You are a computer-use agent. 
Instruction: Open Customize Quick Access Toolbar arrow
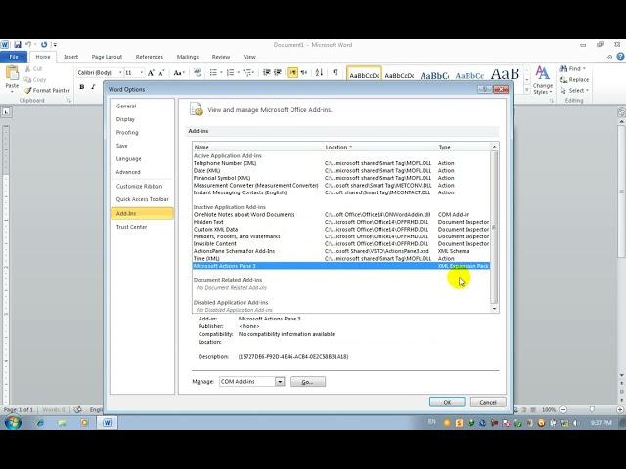(x=55, y=45)
